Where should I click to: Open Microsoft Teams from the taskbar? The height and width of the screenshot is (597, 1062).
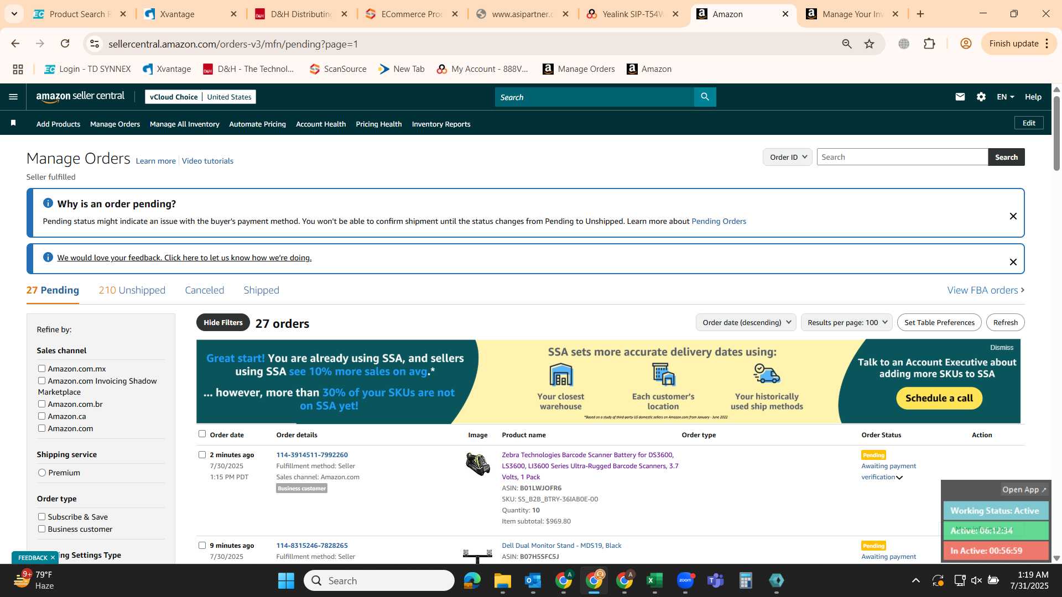(x=715, y=580)
